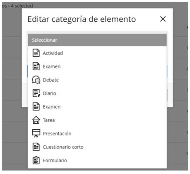Pick Diario as the element category
The height and width of the screenshot is (174, 190).
click(x=50, y=93)
